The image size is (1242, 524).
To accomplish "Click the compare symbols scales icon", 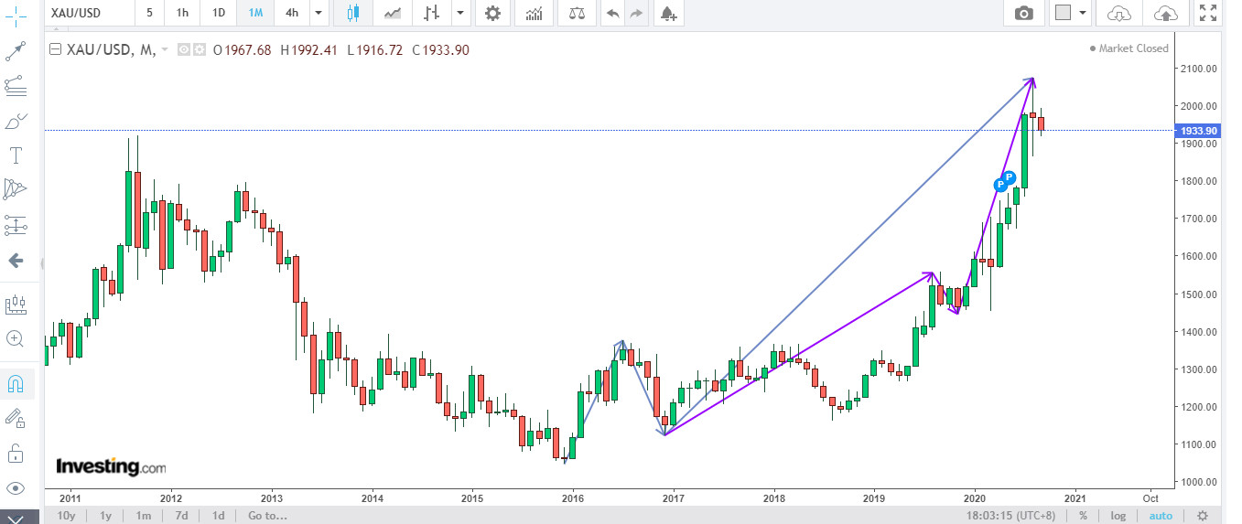I will 576,13.
